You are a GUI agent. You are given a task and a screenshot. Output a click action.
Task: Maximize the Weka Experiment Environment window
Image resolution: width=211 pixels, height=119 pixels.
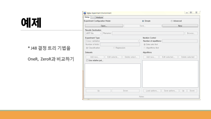tap(191, 13)
